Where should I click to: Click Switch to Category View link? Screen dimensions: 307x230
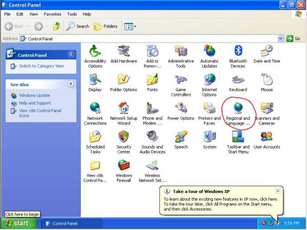41,66
